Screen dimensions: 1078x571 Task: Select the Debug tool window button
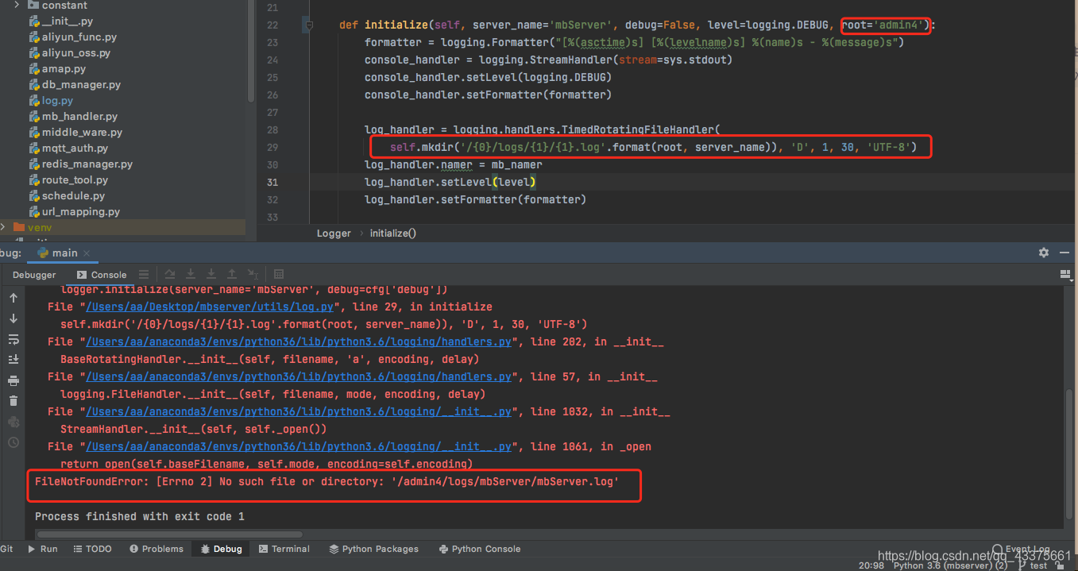[x=222, y=549]
